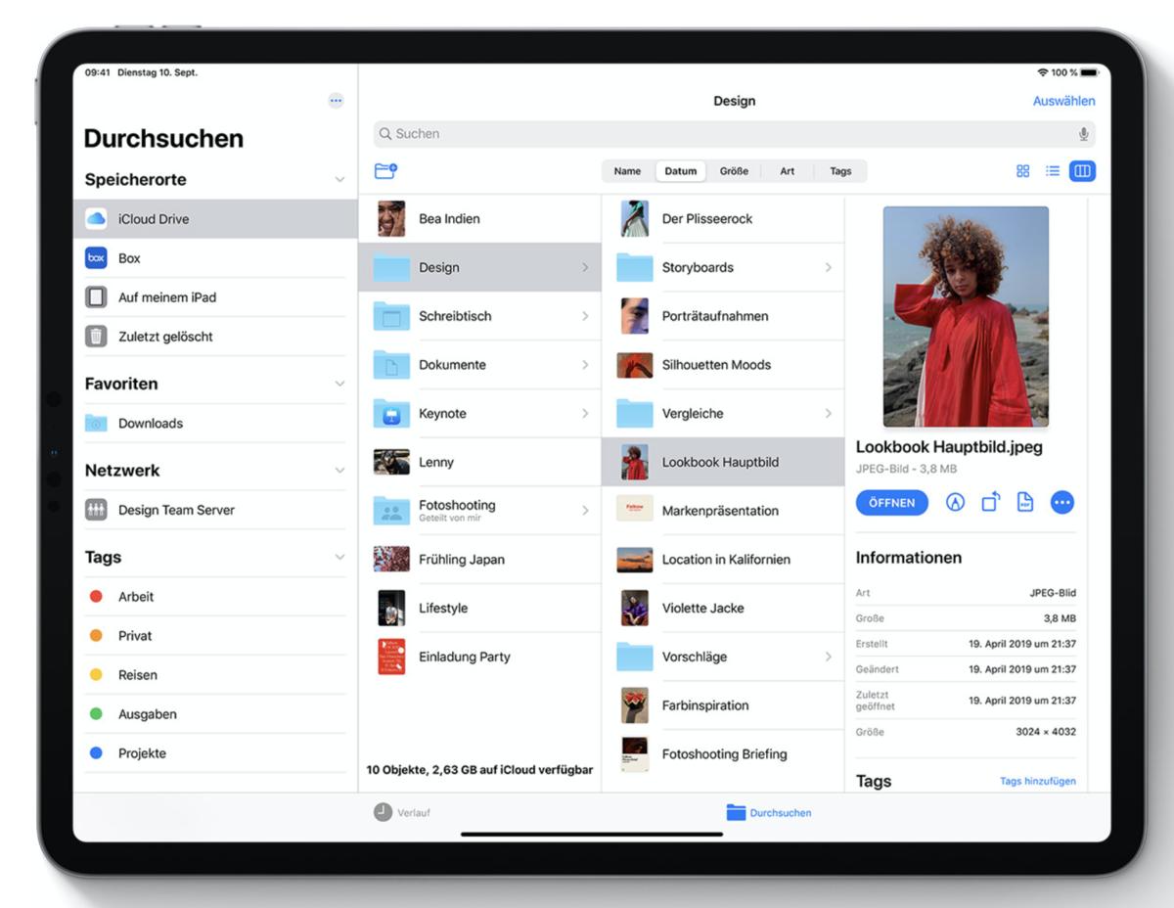This screenshot has width=1174, height=908.
Task: Open Downloads favorite folder
Action: pyautogui.click(x=215, y=424)
